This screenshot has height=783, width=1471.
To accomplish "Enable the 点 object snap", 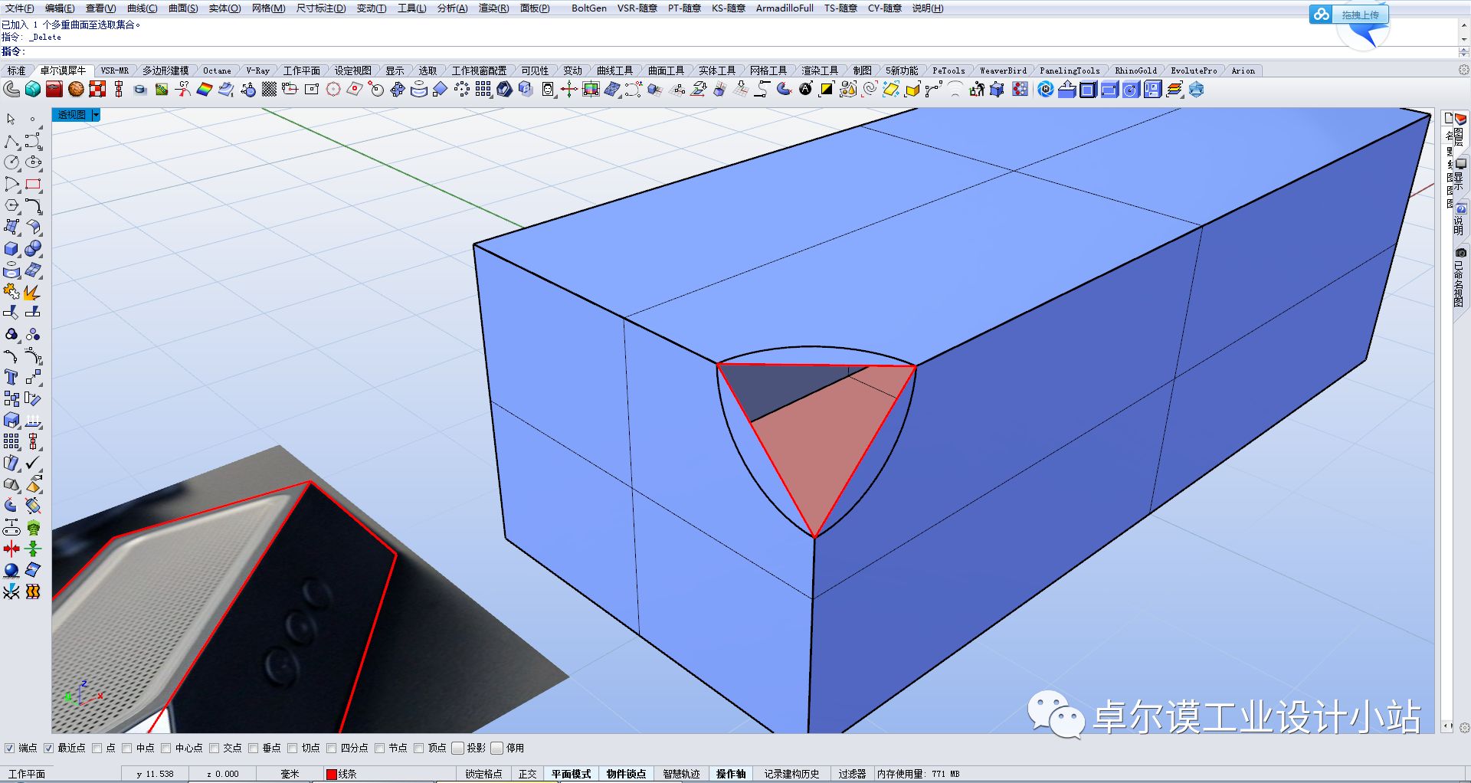I will [97, 749].
